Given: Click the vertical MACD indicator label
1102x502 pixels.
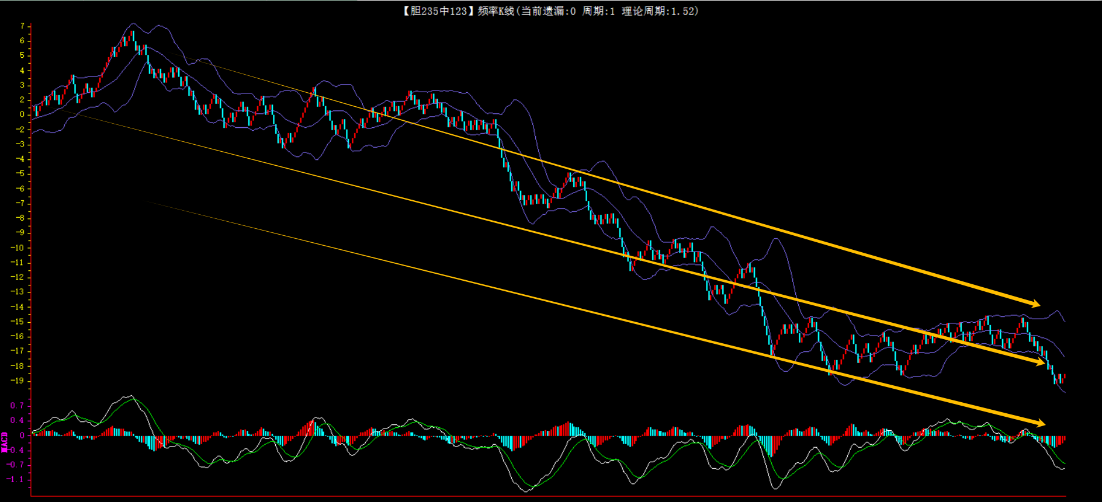Looking at the screenshot, I should point(5,442).
